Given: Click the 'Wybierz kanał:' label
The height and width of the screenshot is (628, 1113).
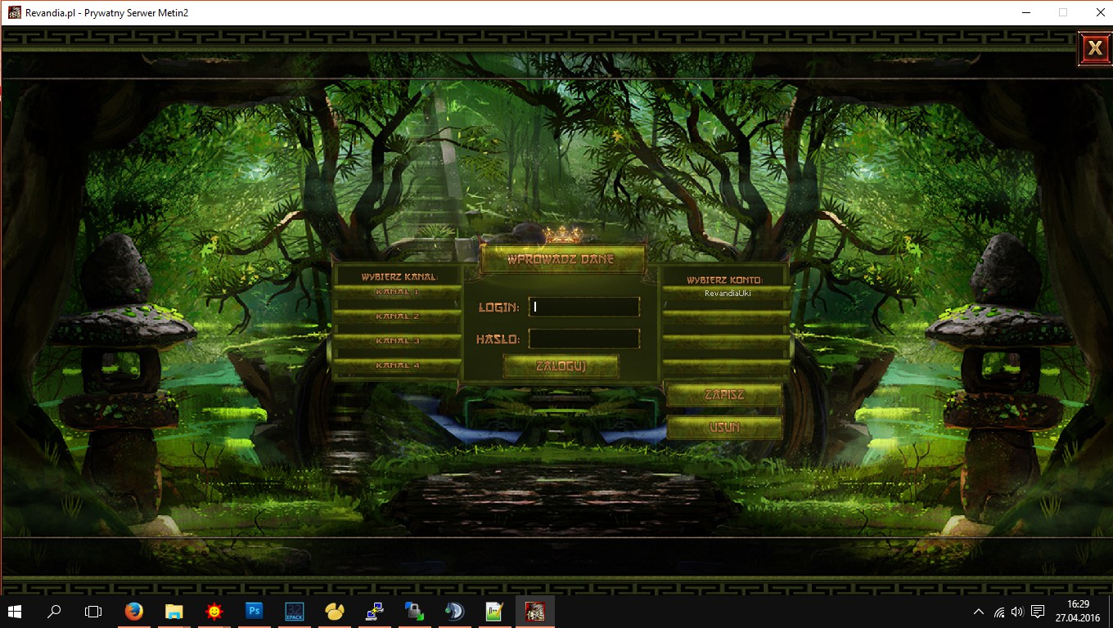Looking at the screenshot, I should click(399, 277).
